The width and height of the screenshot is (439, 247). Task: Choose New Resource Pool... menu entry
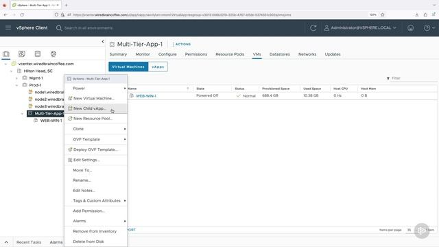[x=96, y=119]
